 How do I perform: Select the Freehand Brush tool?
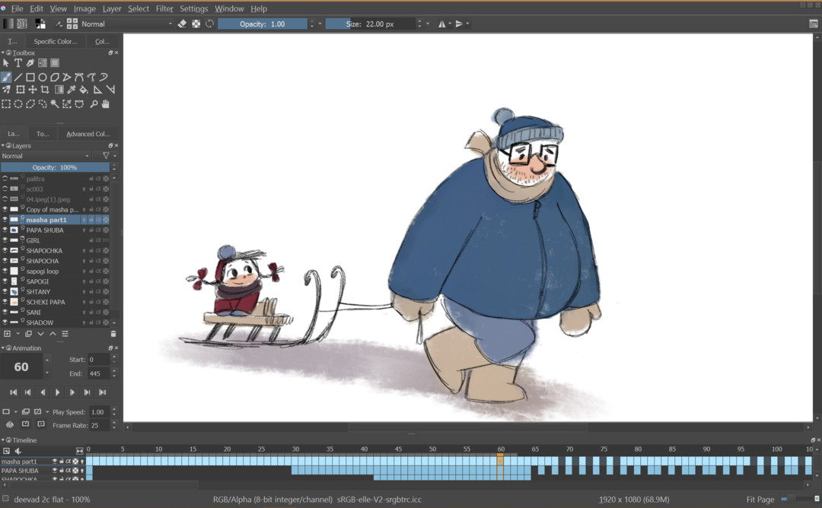point(6,77)
